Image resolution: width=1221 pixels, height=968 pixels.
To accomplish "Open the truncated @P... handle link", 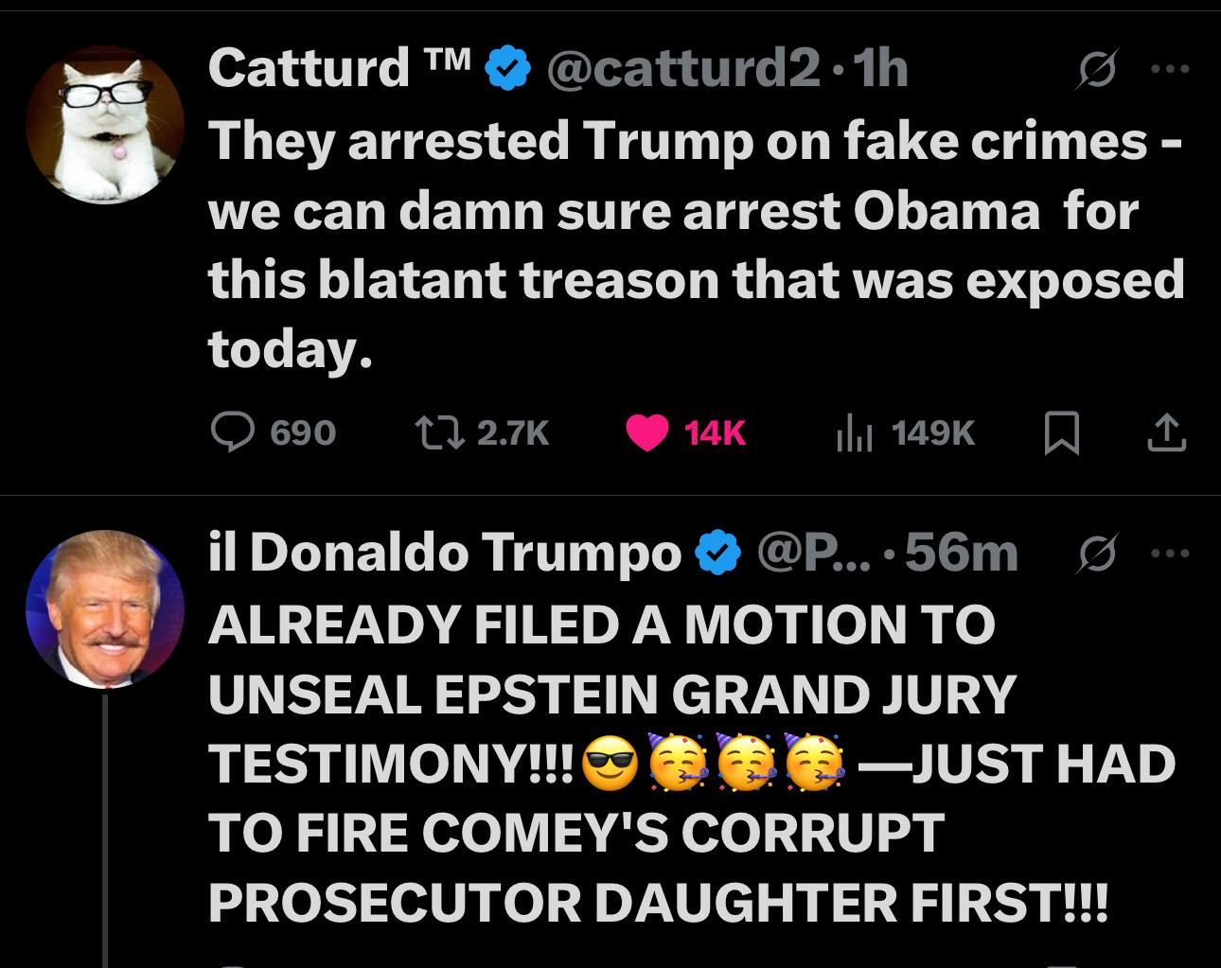I will 812,554.
